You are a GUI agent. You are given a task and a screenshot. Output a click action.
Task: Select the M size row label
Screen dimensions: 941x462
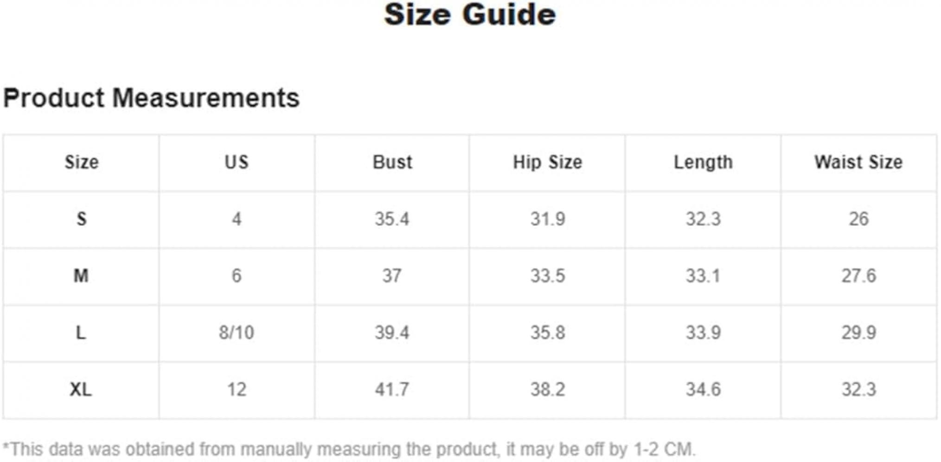coord(81,276)
